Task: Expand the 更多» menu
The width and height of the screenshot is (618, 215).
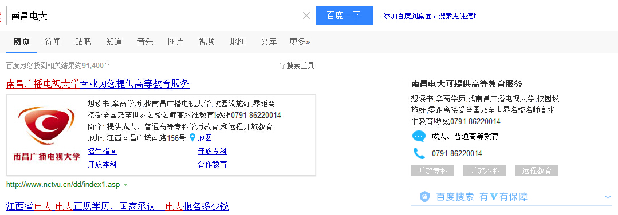Action: 300,42
